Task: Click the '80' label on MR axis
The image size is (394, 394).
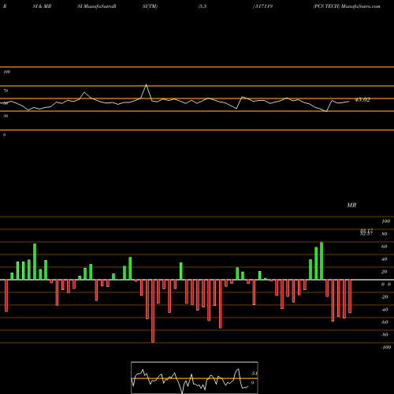Action: click(385, 234)
